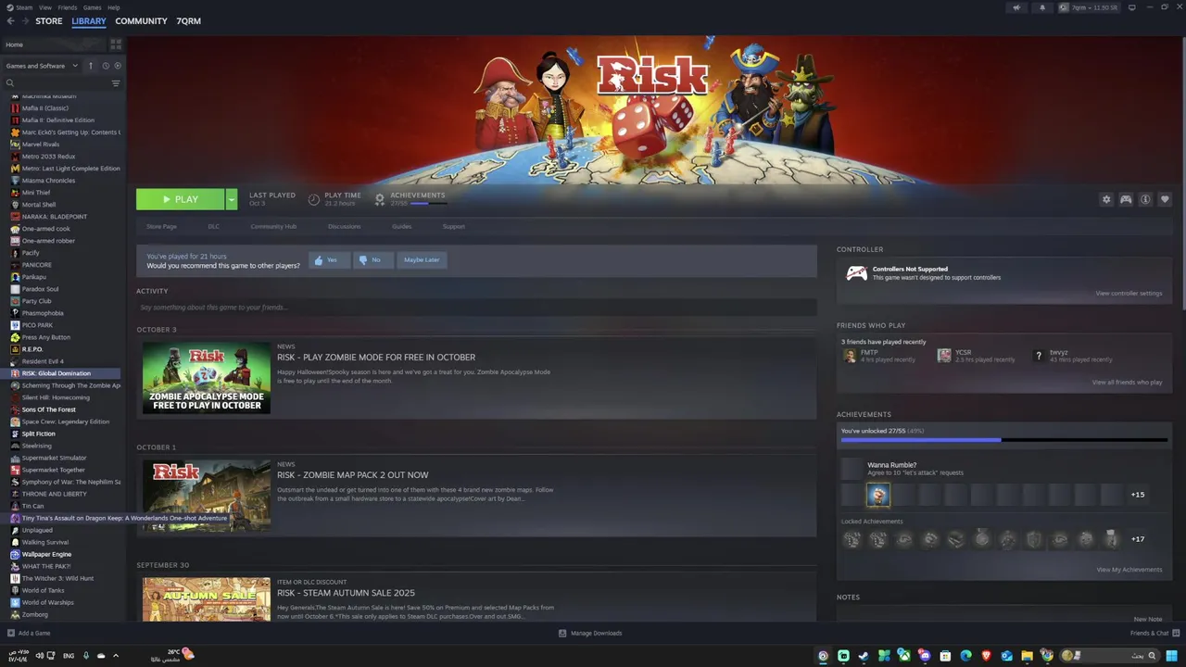Viewport: 1186px width, 667px height.
Task: Click thumbs-down No recommendation button
Action: point(372,260)
